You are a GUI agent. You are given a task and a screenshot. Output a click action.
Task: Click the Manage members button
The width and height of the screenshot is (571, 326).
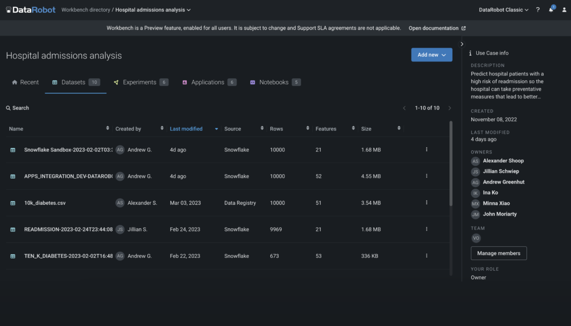click(x=499, y=253)
